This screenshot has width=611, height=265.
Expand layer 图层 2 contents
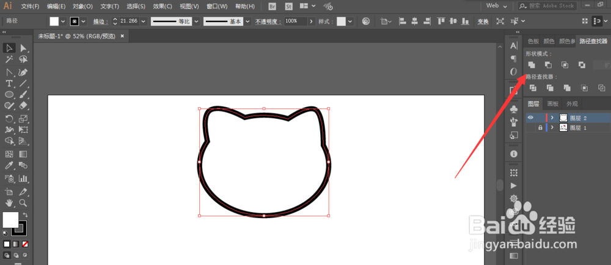[x=552, y=118]
